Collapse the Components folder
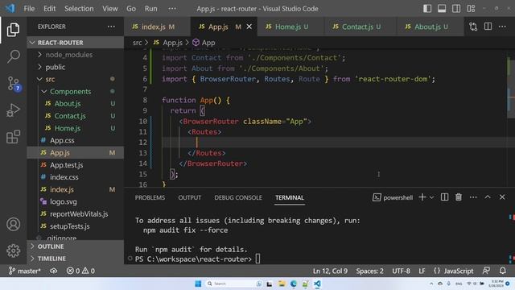The width and height of the screenshot is (515, 290). click(75, 91)
